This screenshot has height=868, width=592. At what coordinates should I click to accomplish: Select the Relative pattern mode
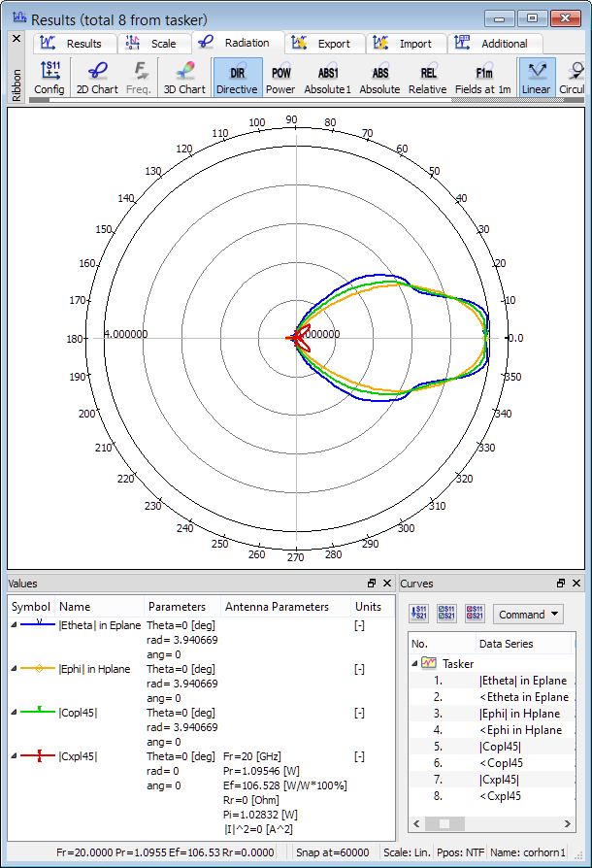tap(427, 78)
